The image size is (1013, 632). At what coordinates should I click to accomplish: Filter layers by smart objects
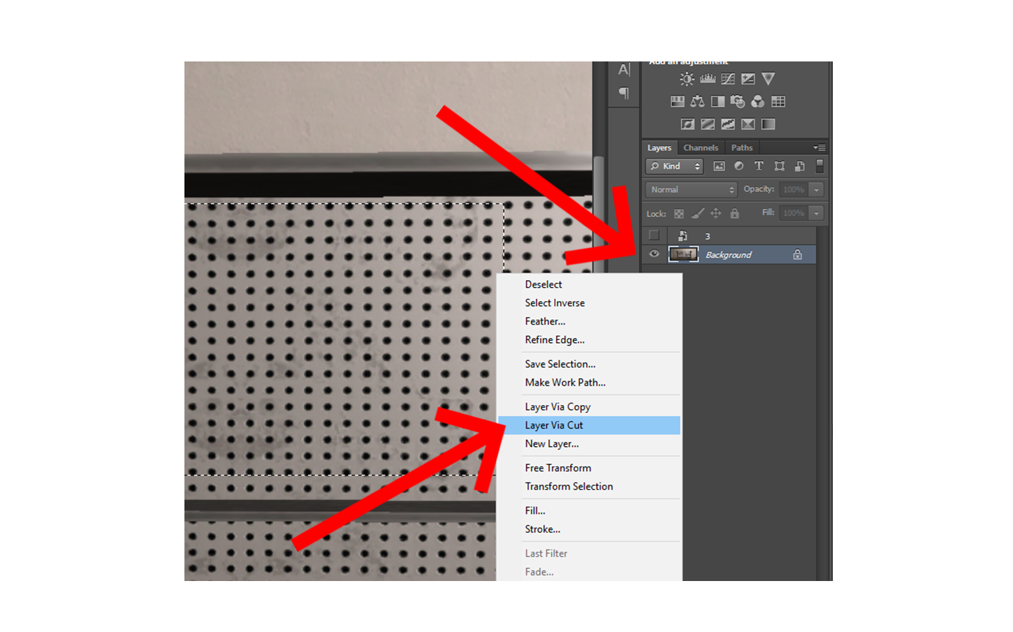(800, 166)
